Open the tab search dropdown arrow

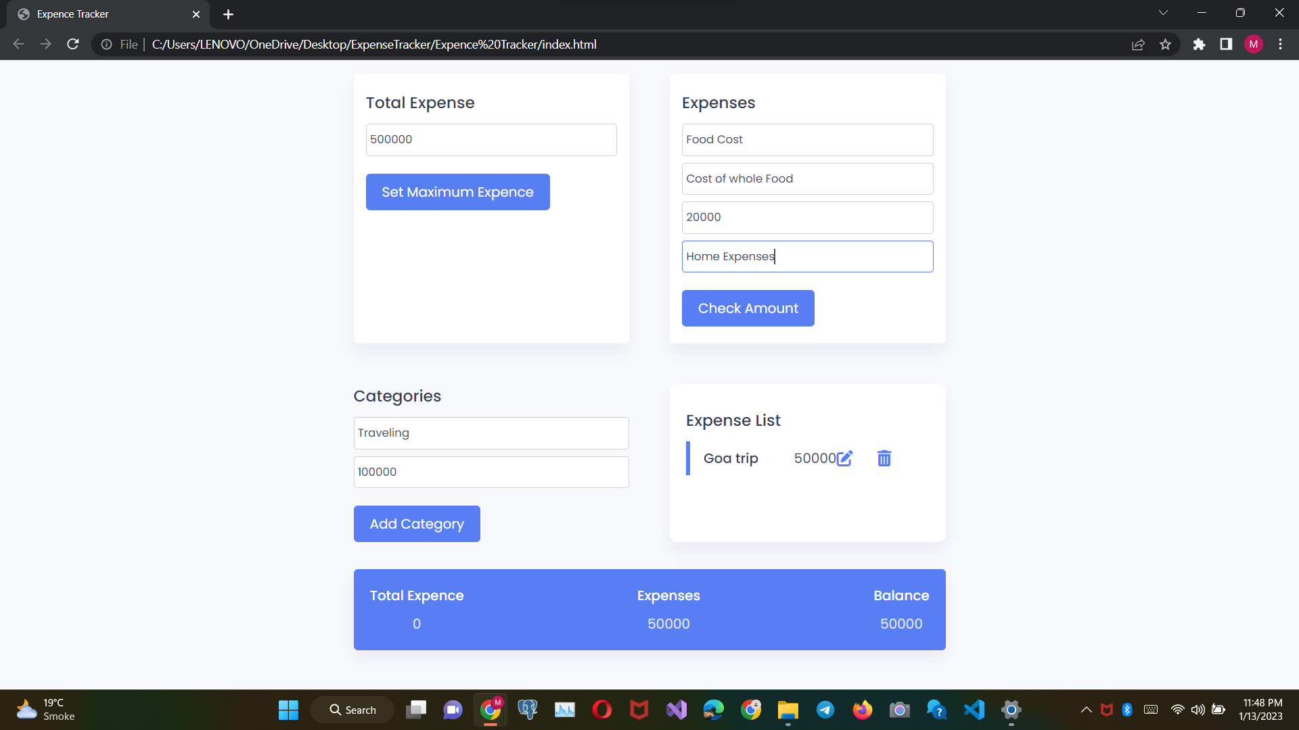pos(1163,13)
